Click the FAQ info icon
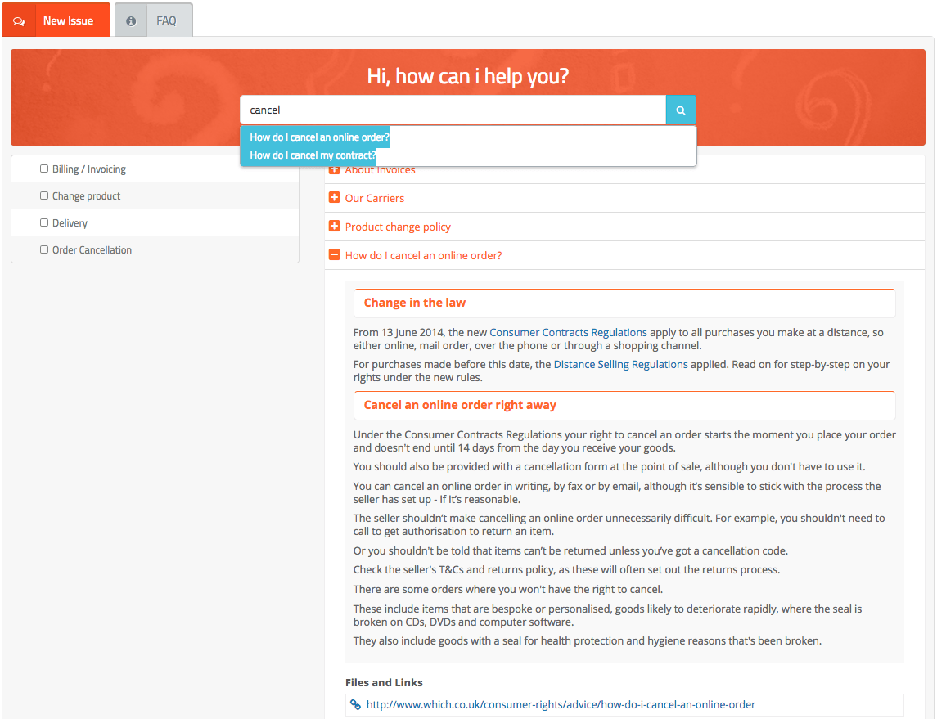Viewport: 937px width, 719px height. click(131, 21)
